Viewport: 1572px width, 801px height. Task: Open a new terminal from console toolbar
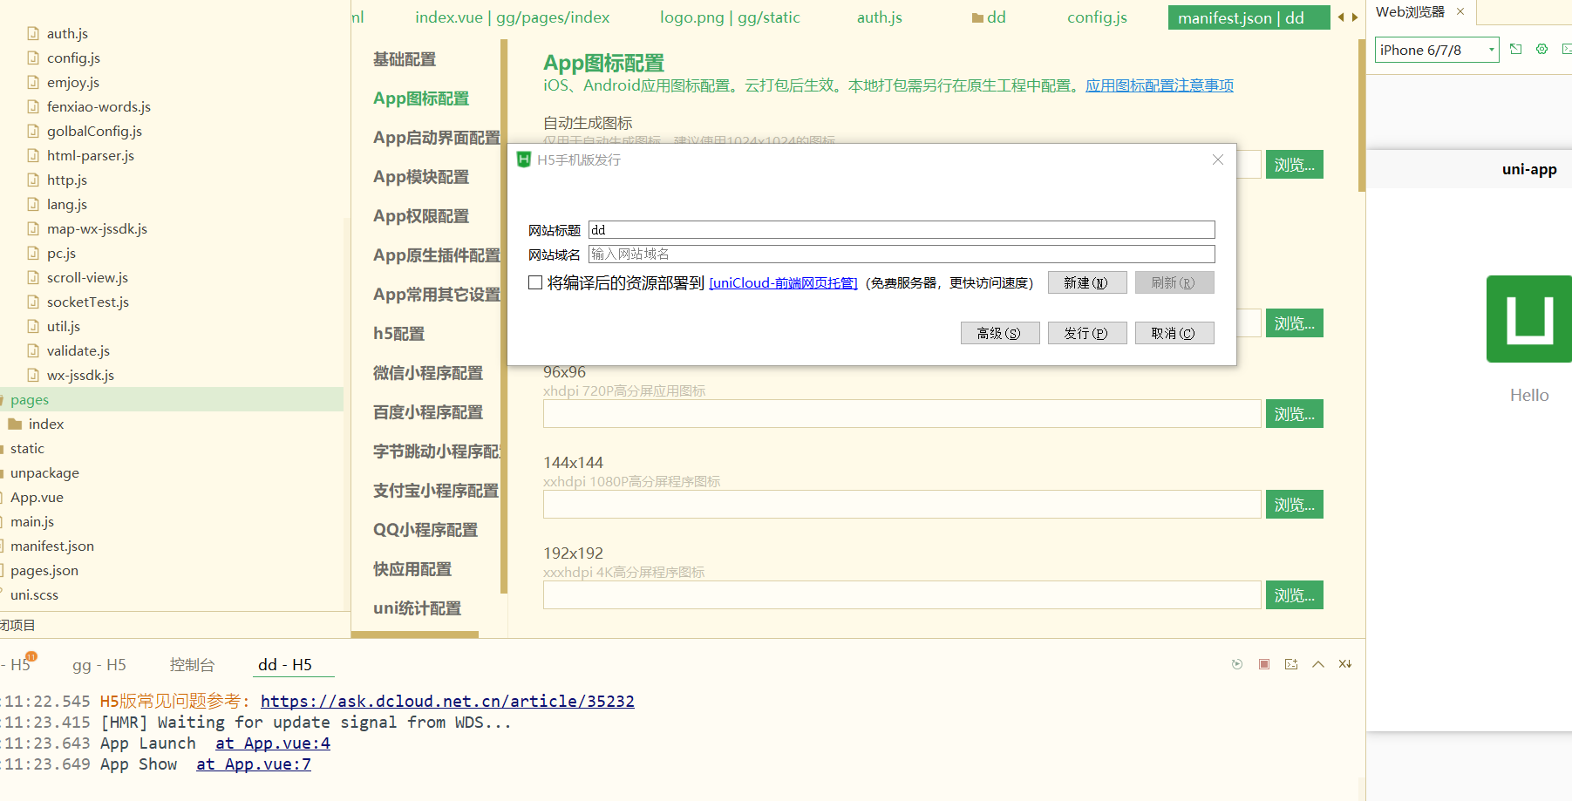tap(1291, 664)
